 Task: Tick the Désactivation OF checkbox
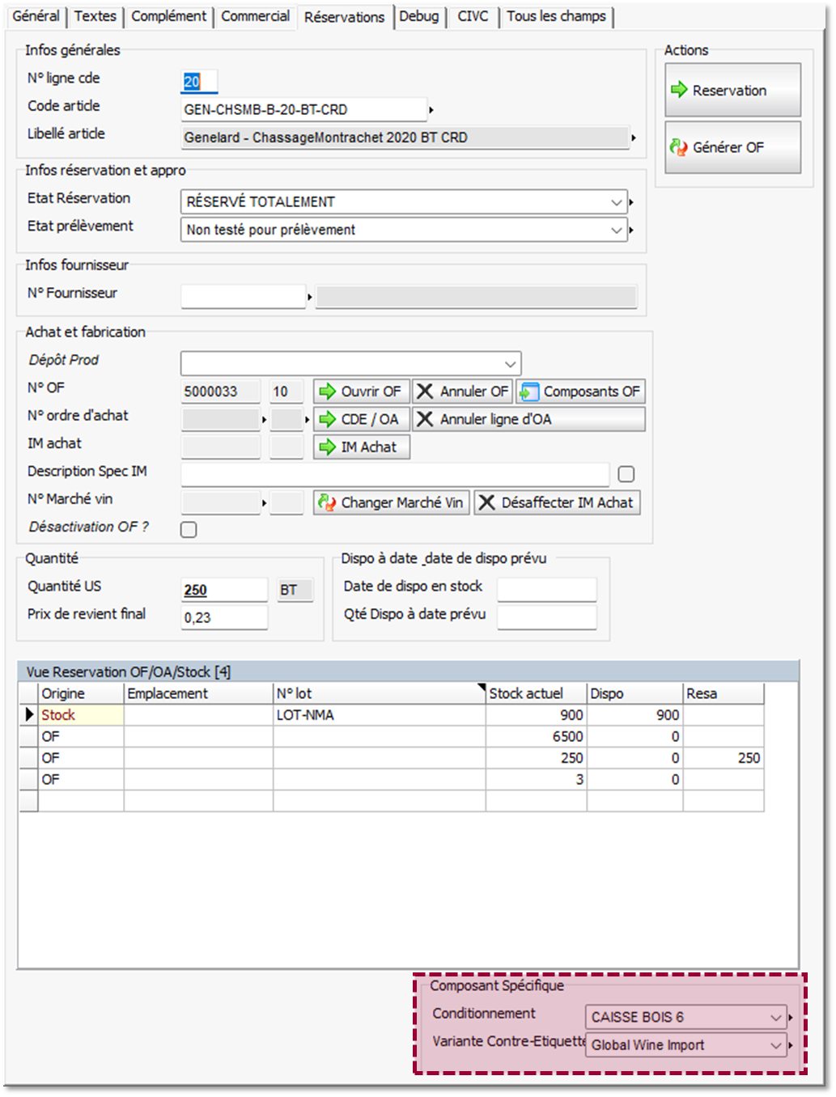click(189, 530)
